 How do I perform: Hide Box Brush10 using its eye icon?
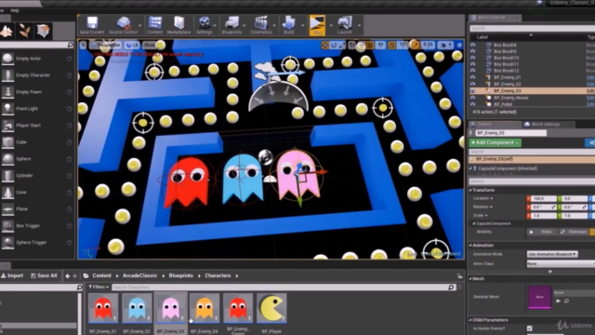point(473,58)
